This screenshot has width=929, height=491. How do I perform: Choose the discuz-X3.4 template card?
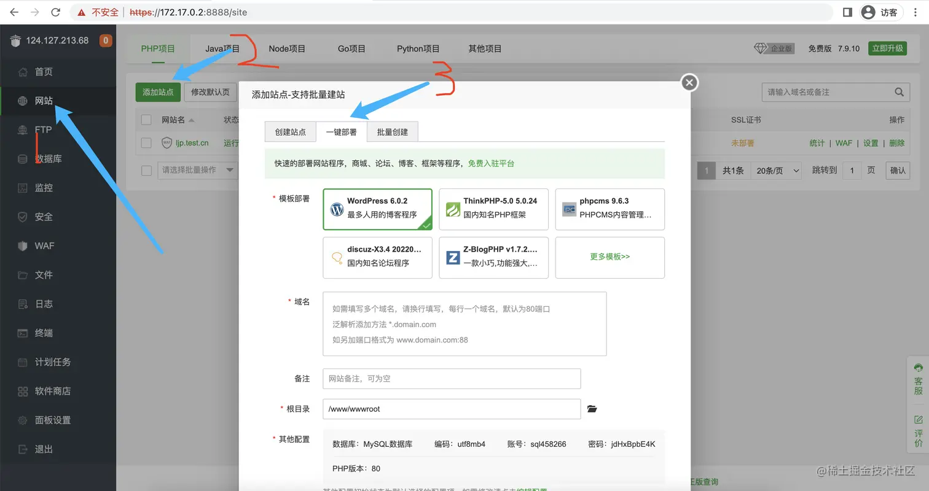(x=378, y=258)
